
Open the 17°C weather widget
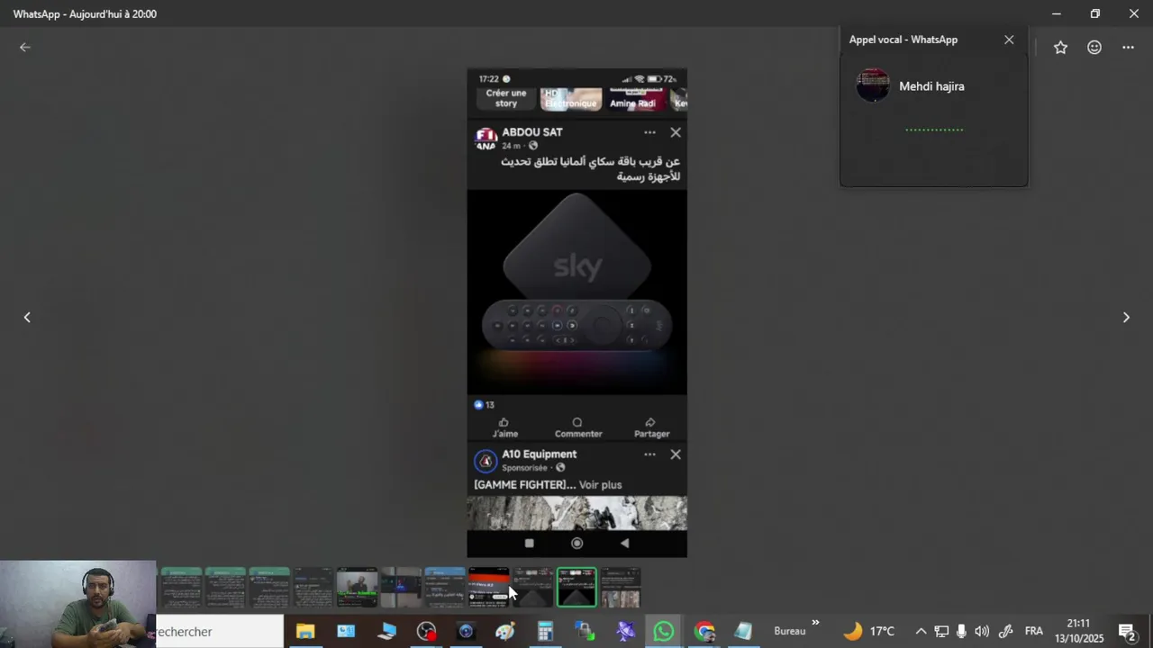(x=869, y=632)
